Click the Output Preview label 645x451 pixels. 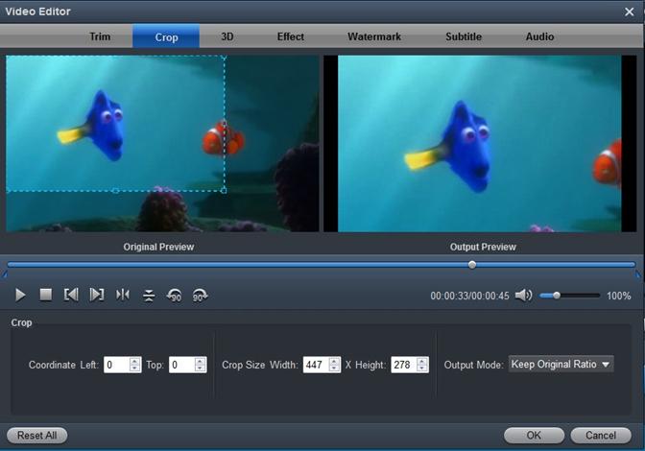click(x=483, y=247)
